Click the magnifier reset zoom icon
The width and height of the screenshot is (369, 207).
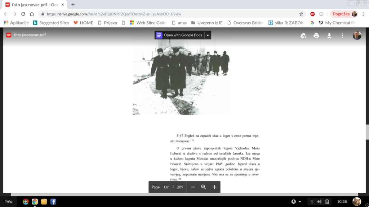tap(204, 187)
